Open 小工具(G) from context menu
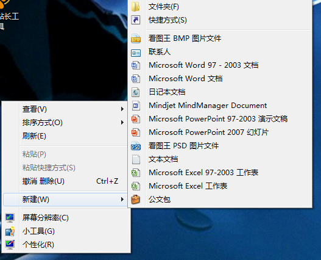The image size is (321, 260). (66, 231)
